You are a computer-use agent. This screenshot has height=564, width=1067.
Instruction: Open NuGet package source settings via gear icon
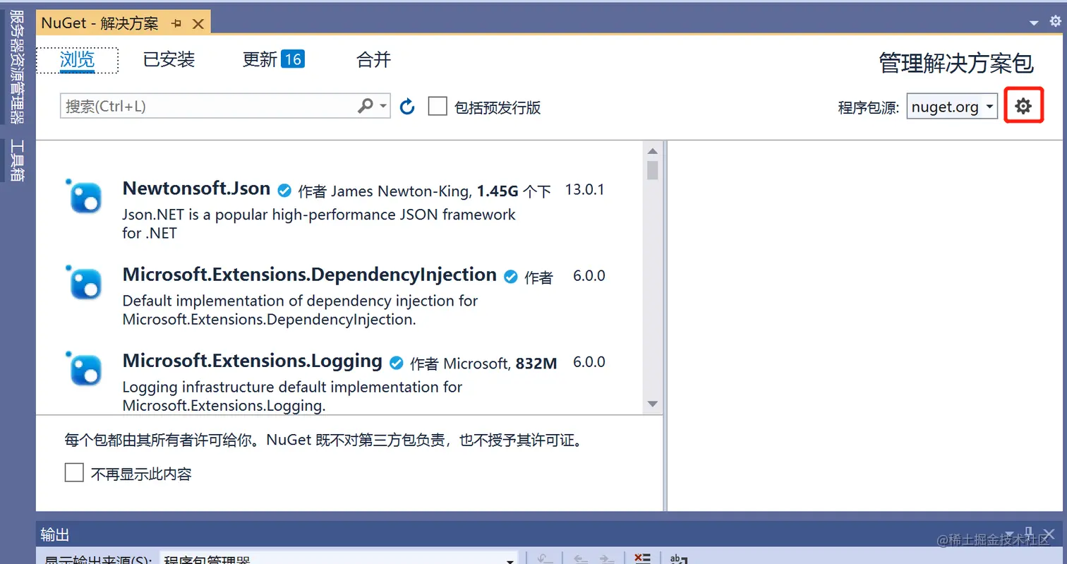tap(1023, 105)
